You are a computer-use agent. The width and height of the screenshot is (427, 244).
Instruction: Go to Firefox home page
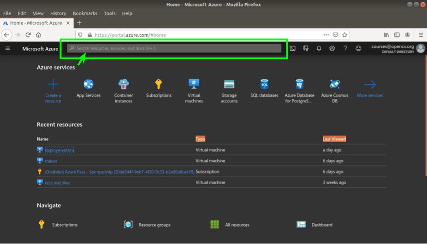coord(38,35)
